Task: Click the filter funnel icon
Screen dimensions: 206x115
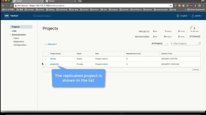Action: (x=172, y=43)
